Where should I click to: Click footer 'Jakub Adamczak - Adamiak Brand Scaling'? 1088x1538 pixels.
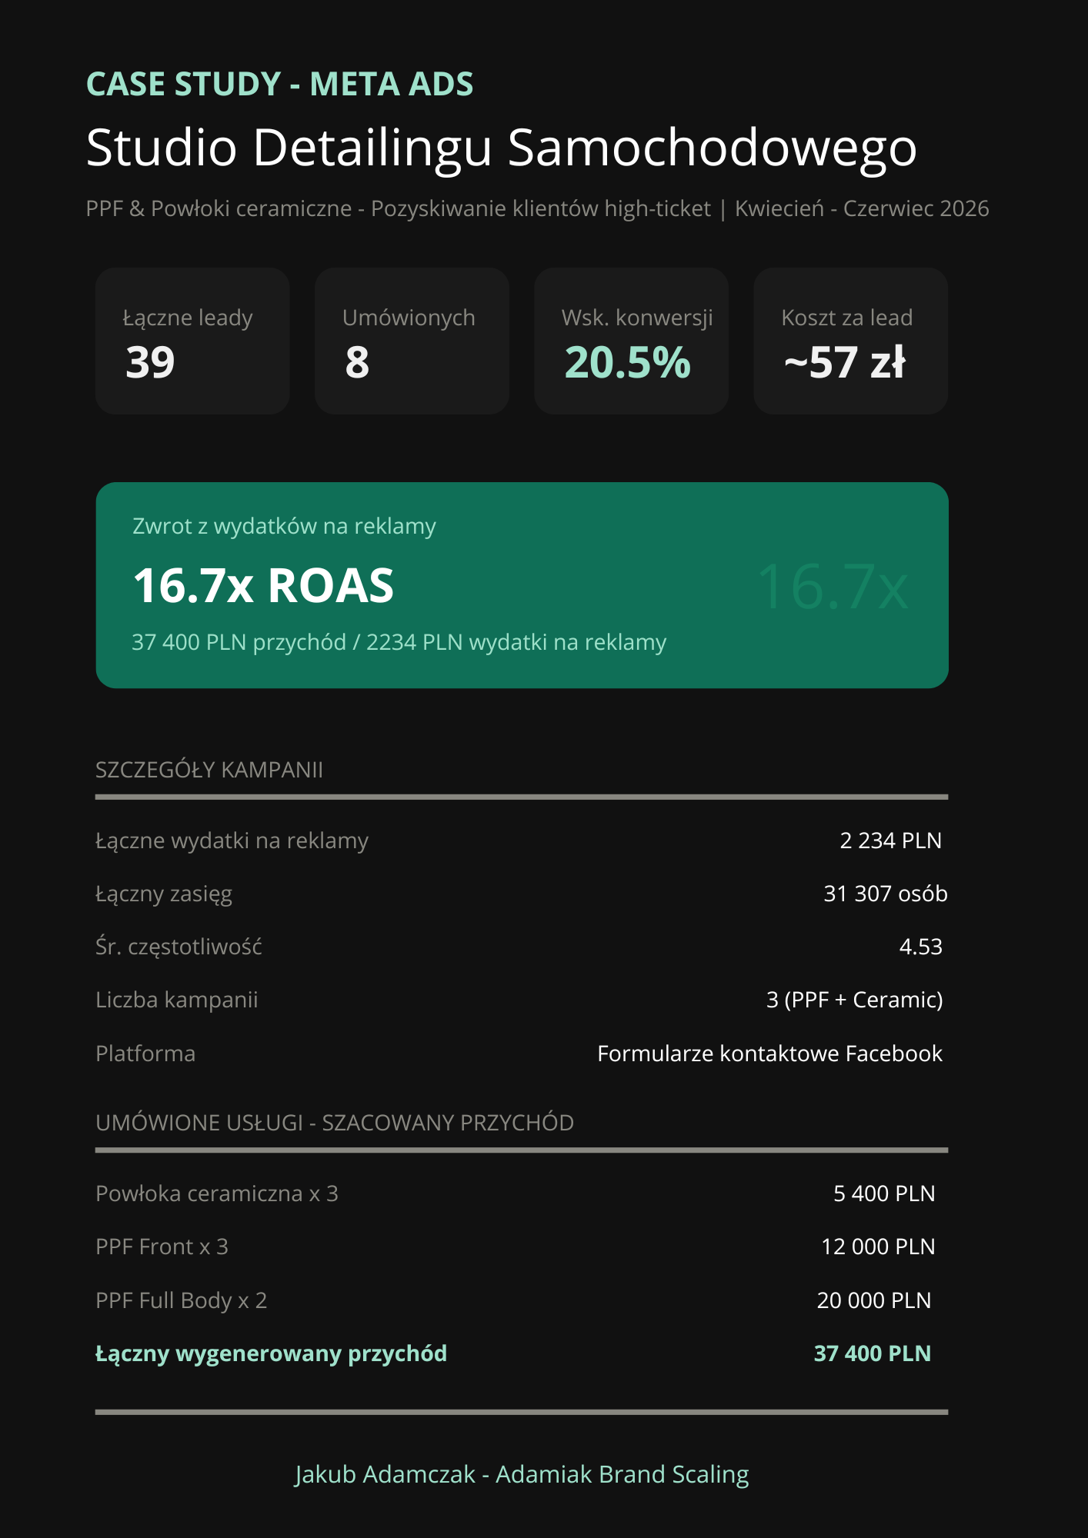522,1474
